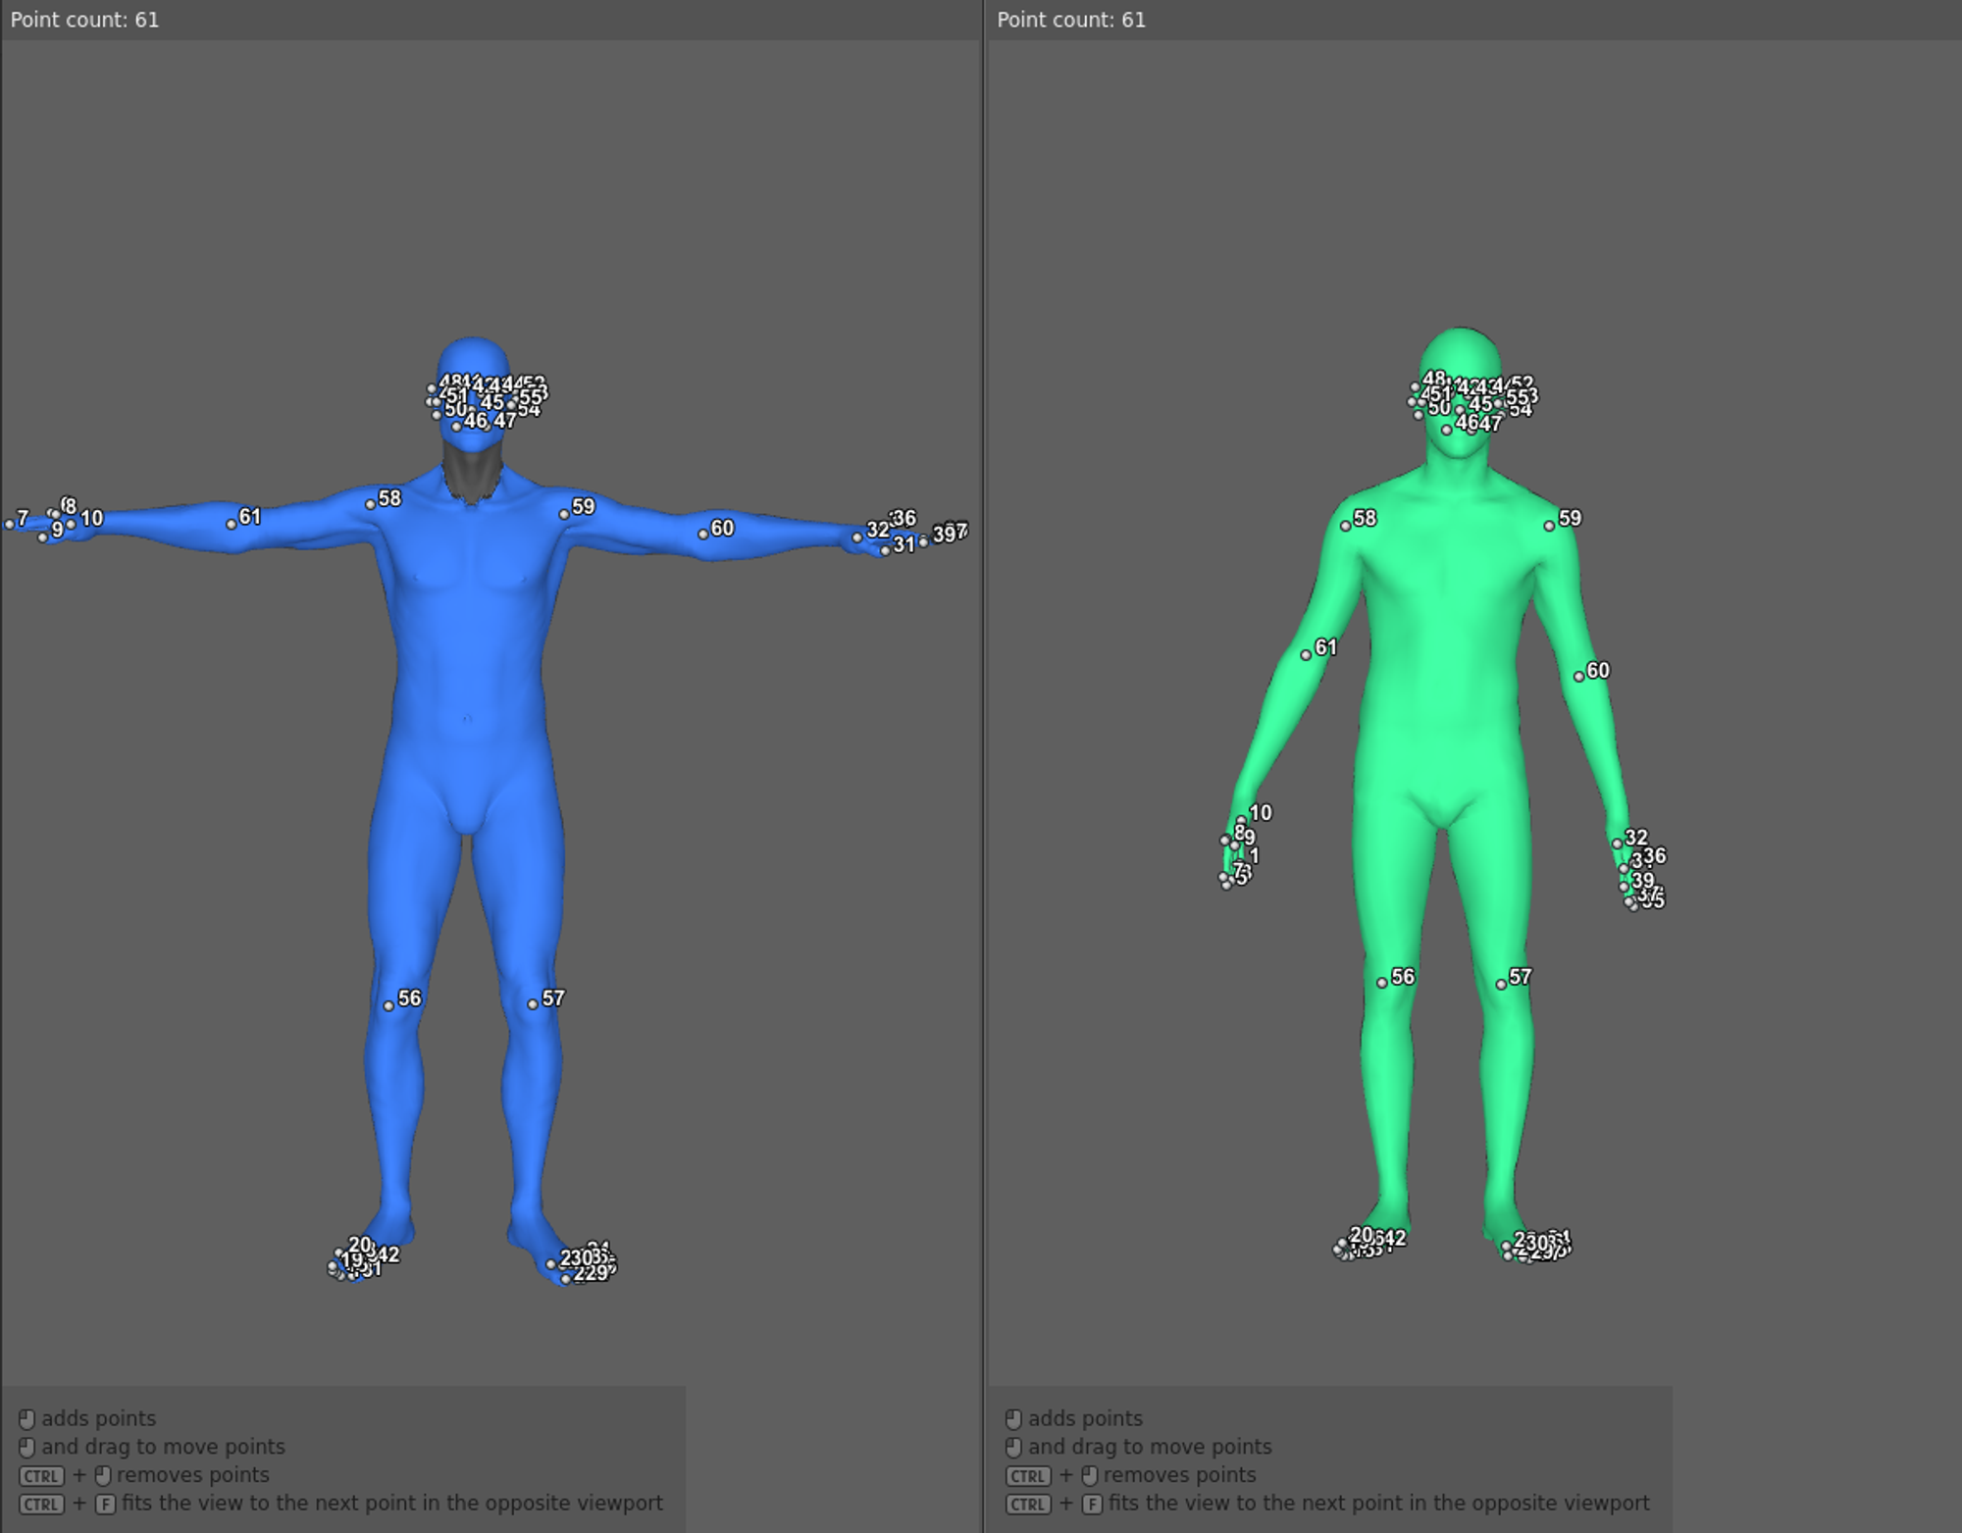Select fingertip point 7 on blue model
Viewport: 1962px width, 1533px height.
[10, 525]
